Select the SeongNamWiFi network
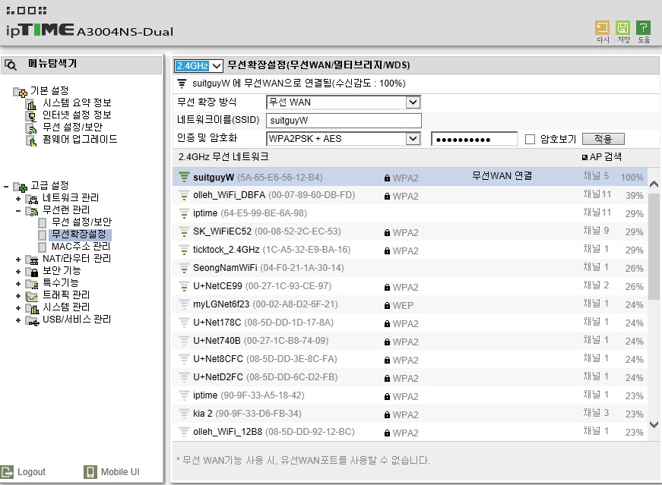This screenshot has height=485, width=662. [x=410, y=268]
